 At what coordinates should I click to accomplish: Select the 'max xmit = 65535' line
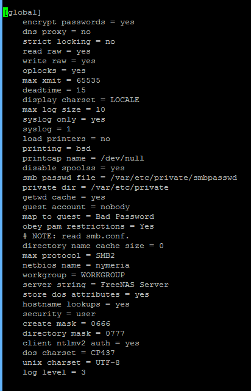pos(62,80)
